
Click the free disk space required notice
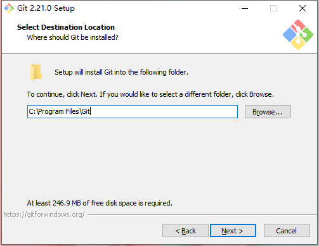[x=100, y=203]
